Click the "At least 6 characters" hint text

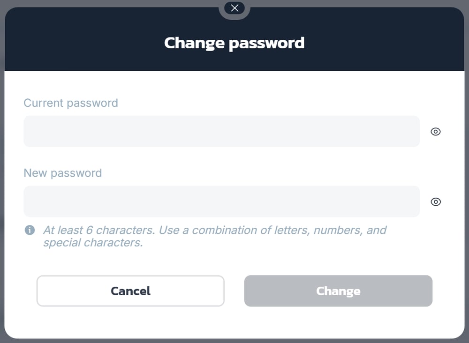coord(214,231)
